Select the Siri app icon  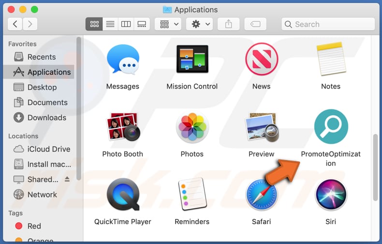[331, 195]
